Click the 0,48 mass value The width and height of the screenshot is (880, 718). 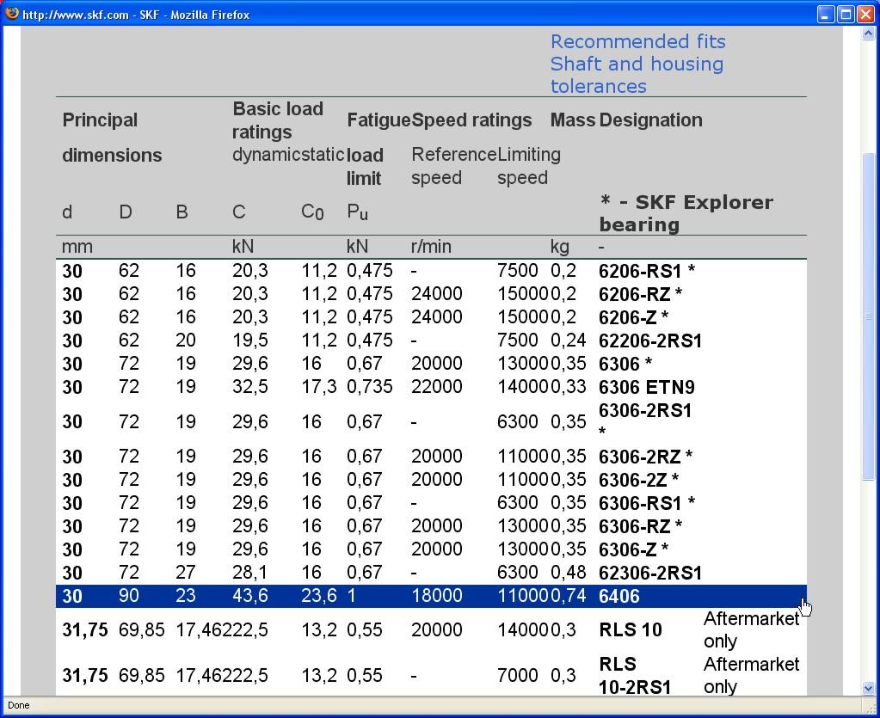point(568,573)
